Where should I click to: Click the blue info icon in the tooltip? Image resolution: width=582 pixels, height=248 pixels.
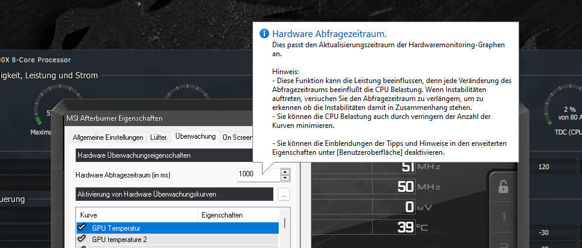[264, 33]
